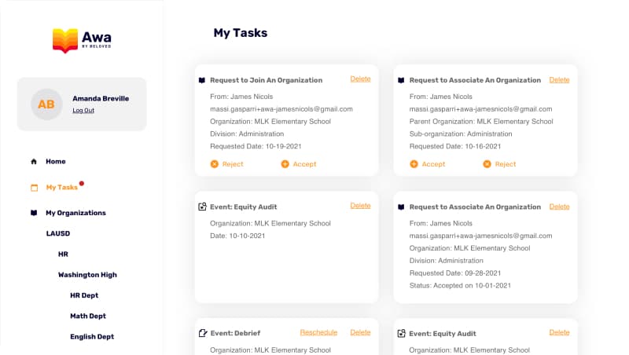Delete the Request to Join An Organization task
The height and width of the screenshot is (355, 629).
[360, 79]
